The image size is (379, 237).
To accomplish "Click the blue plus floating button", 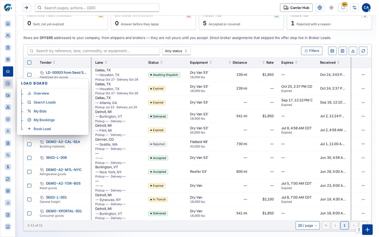I will click(367, 230).
